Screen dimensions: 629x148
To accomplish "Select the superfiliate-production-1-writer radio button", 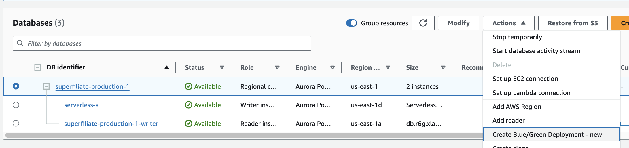I will [x=16, y=123].
